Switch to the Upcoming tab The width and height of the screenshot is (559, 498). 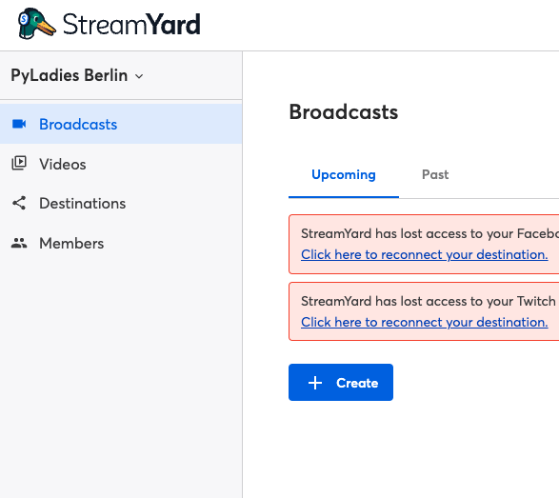(x=344, y=174)
